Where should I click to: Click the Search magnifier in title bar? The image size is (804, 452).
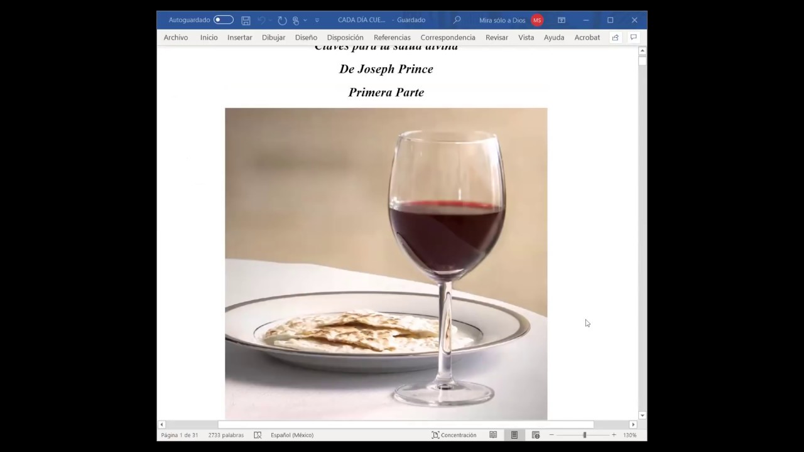tap(457, 20)
